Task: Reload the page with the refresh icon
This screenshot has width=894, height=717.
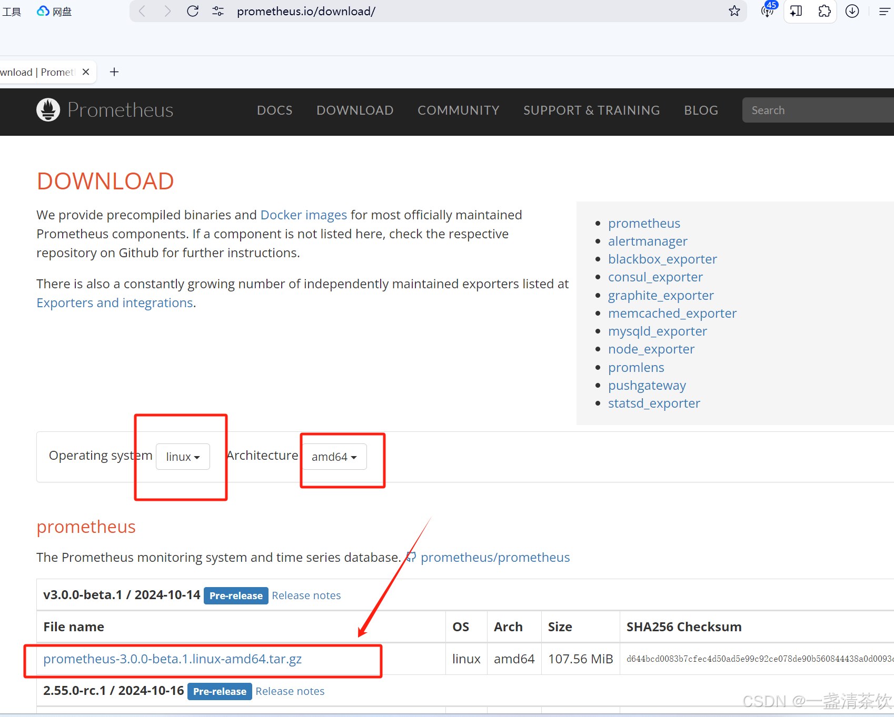Action: pos(193,11)
